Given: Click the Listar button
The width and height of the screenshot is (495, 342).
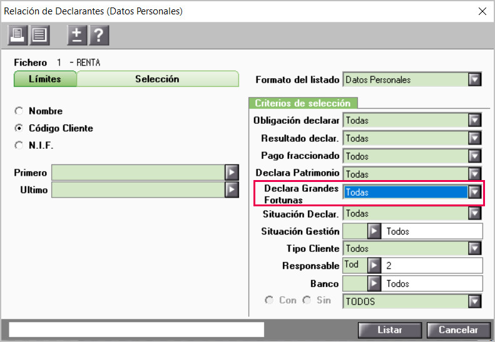Looking at the screenshot, I should pos(390,330).
